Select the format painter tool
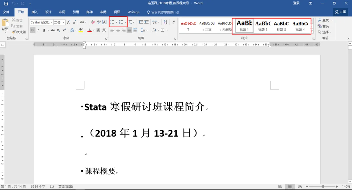The image size is (352, 190). (x=19, y=32)
